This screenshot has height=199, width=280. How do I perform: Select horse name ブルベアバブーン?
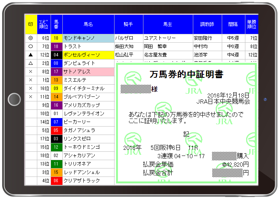[x=88, y=97]
